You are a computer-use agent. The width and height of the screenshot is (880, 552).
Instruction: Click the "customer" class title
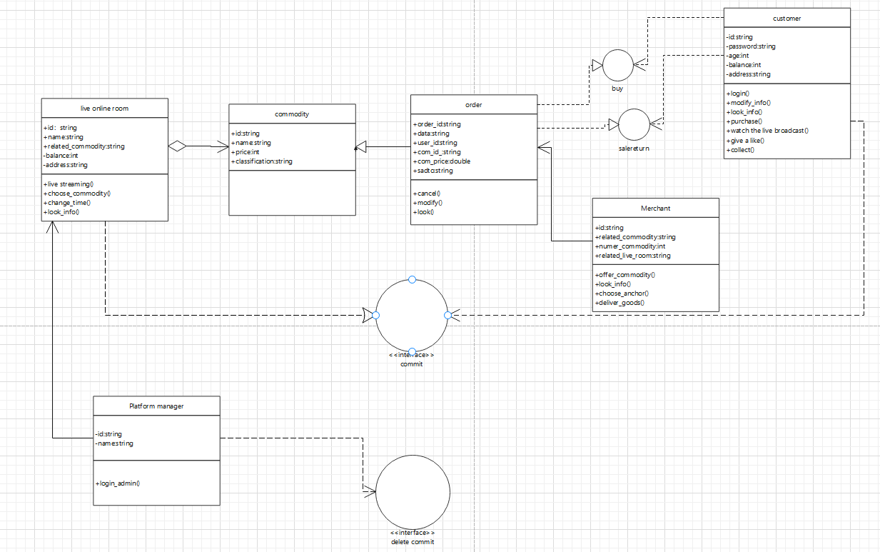click(787, 19)
